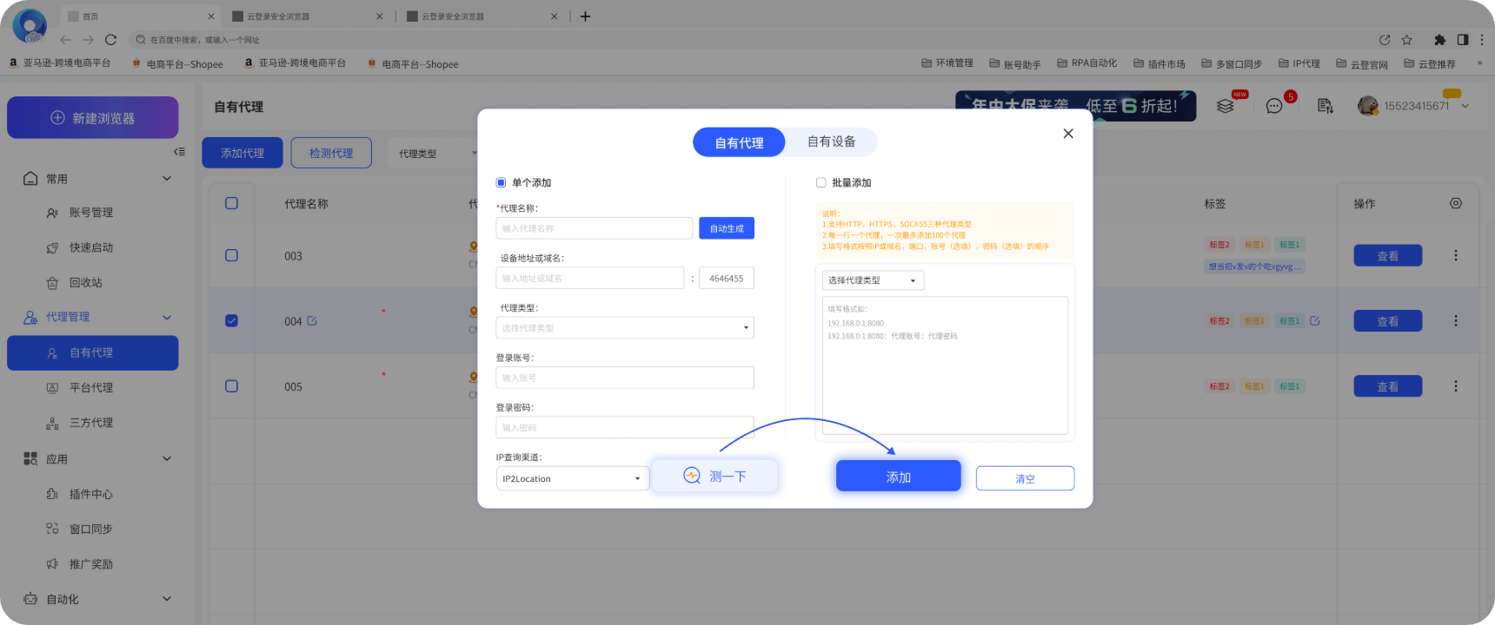Toggle the 单个添加 checkbox

(501, 182)
